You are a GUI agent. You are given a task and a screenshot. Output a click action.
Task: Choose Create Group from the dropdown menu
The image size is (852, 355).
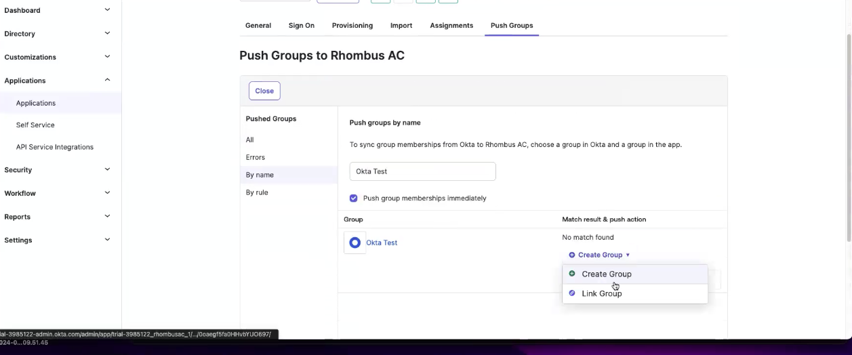coord(634,274)
